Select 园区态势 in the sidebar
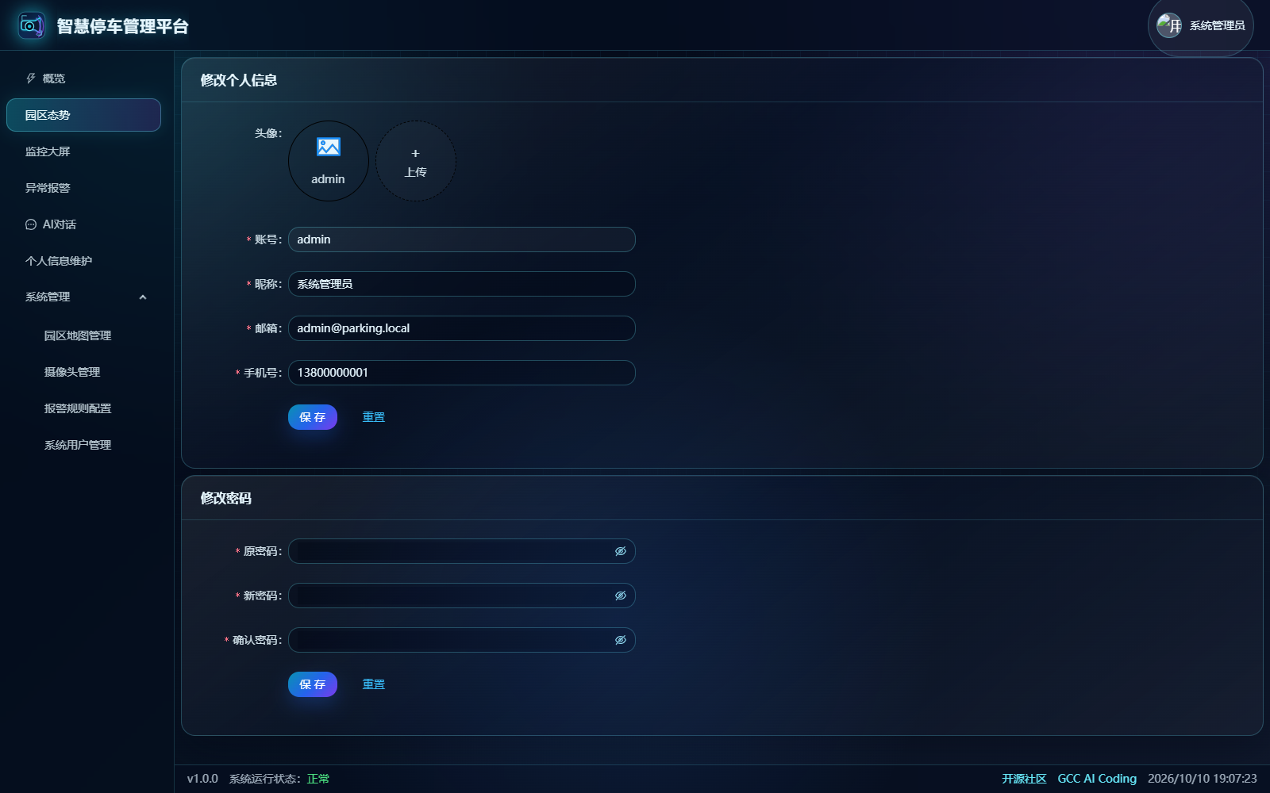Viewport: 1270px width, 793px height. (x=83, y=115)
